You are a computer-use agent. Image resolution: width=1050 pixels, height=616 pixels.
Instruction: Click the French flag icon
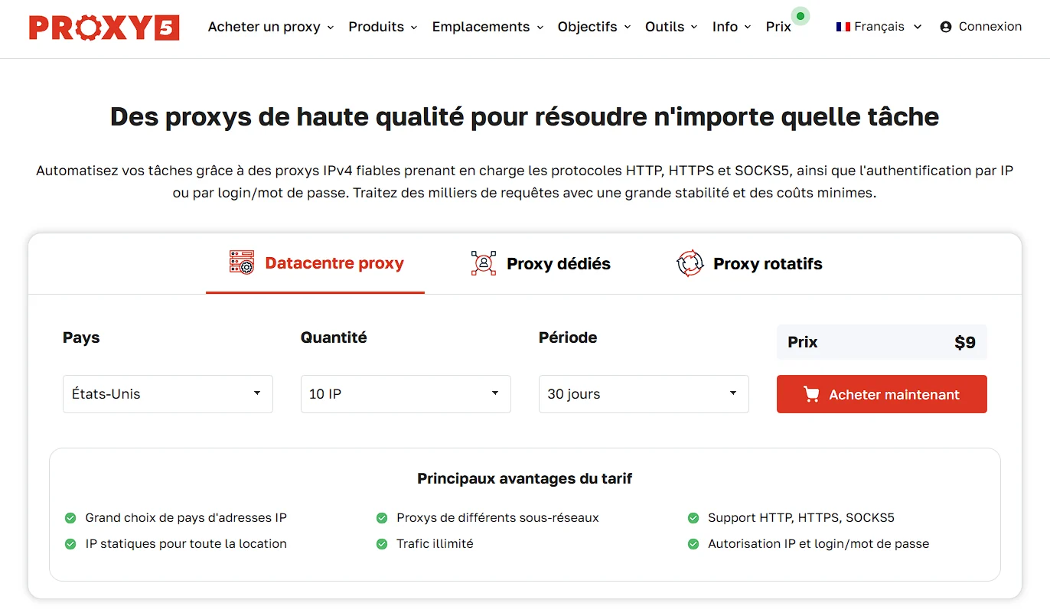[843, 27]
